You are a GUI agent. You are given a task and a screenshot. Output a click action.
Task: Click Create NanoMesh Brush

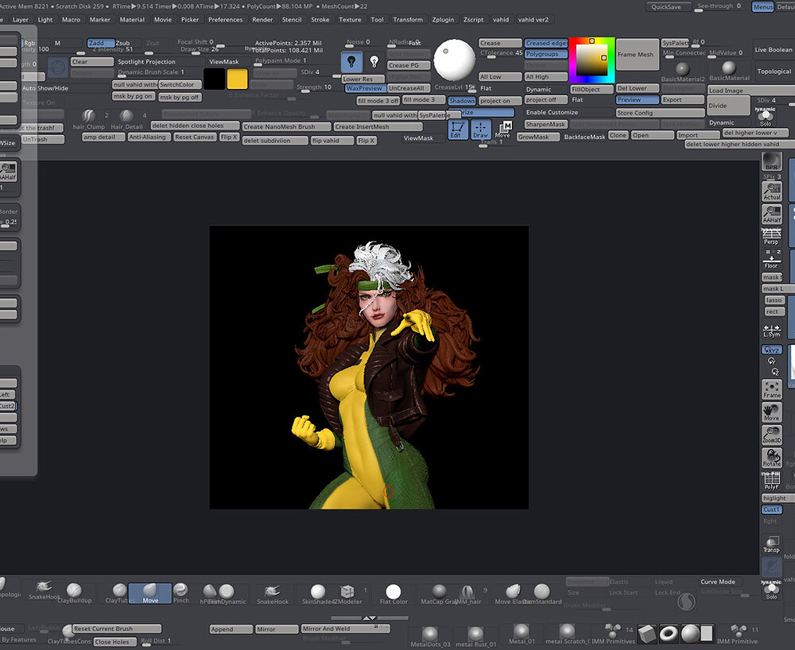pyautogui.click(x=286, y=126)
